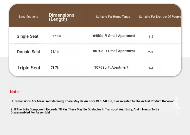
Task: Select the Suitable For Number Of People header
Action: [160, 17]
